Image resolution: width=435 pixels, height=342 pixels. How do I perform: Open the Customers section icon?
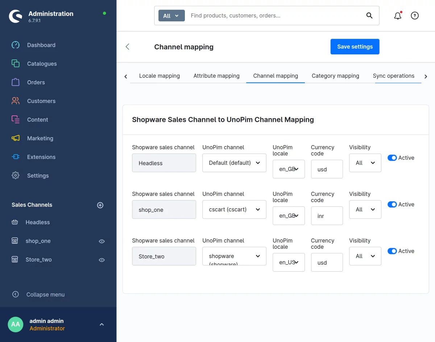(x=16, y=101)
